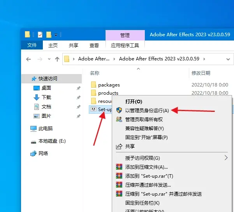
Task: Open the 应用程序工具 ribbon tab
Action: click(125, 45)
